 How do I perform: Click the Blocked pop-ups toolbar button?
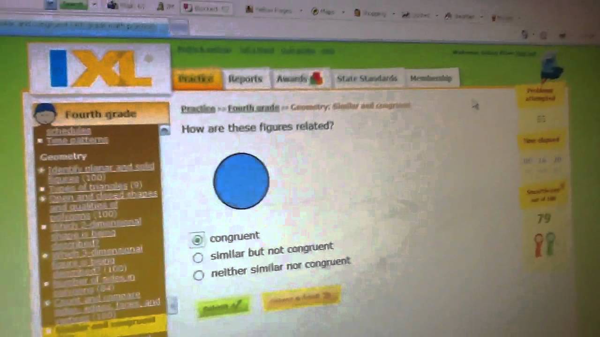(207, 7)
